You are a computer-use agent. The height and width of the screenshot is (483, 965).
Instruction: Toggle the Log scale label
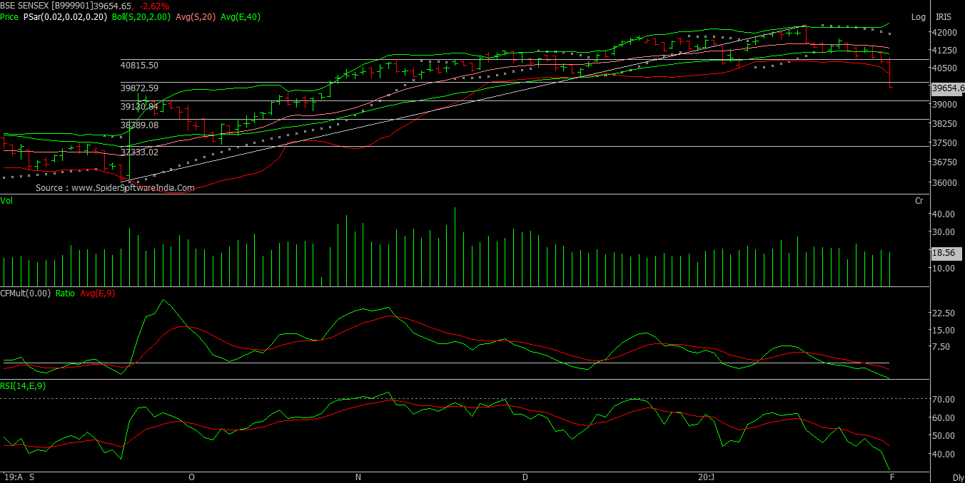[918, 16]
